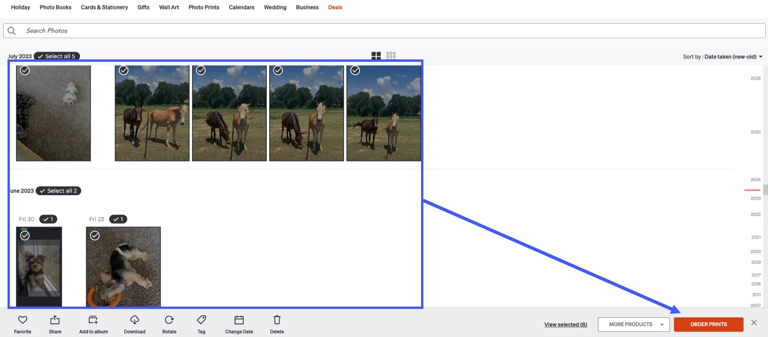Expand the MORE PRODUCTS dropdown
This screenshot has height=337, width=768.
(x=634, y=324)
